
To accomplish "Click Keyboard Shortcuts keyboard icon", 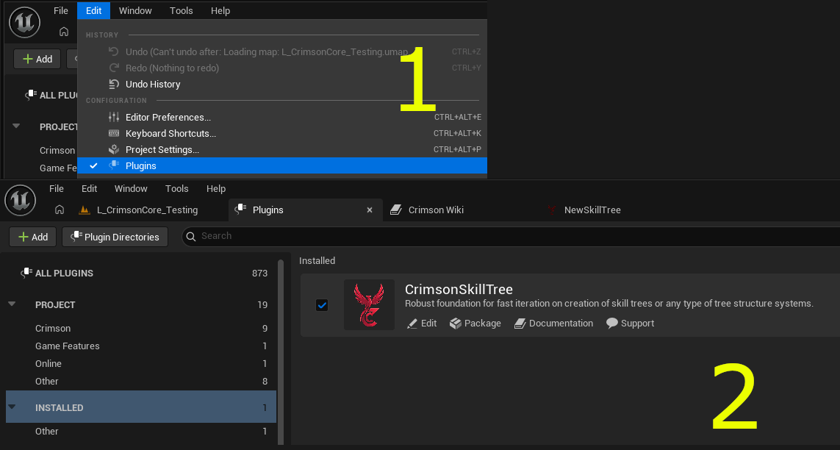I will (114, 133).
